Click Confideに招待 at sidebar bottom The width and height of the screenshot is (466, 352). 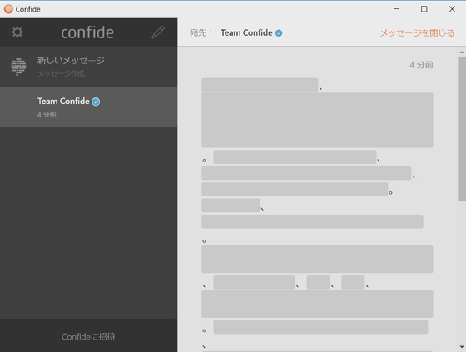(88, 336)
